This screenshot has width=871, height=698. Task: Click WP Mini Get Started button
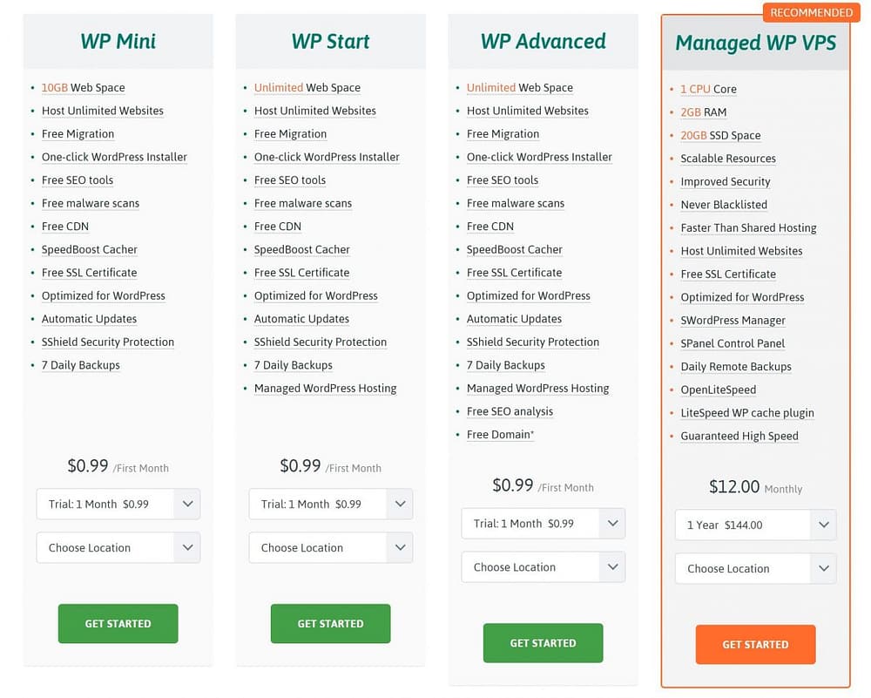click(x=118, y=624)
